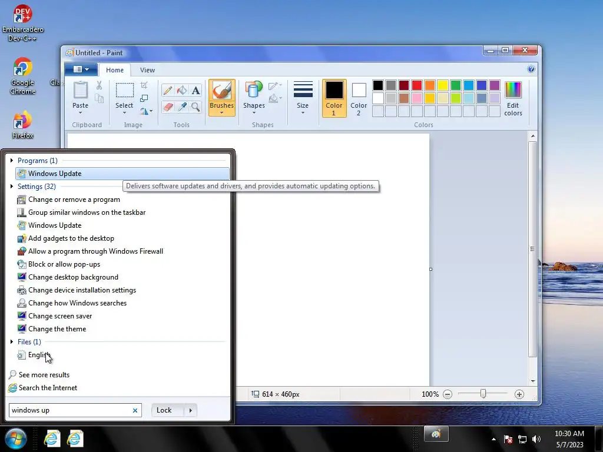Screen dimensions: 603x452
Task: Select the Color 2 background button
Action: coord(359,98)
